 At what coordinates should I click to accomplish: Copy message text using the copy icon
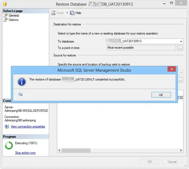click(x=20, y=94)
